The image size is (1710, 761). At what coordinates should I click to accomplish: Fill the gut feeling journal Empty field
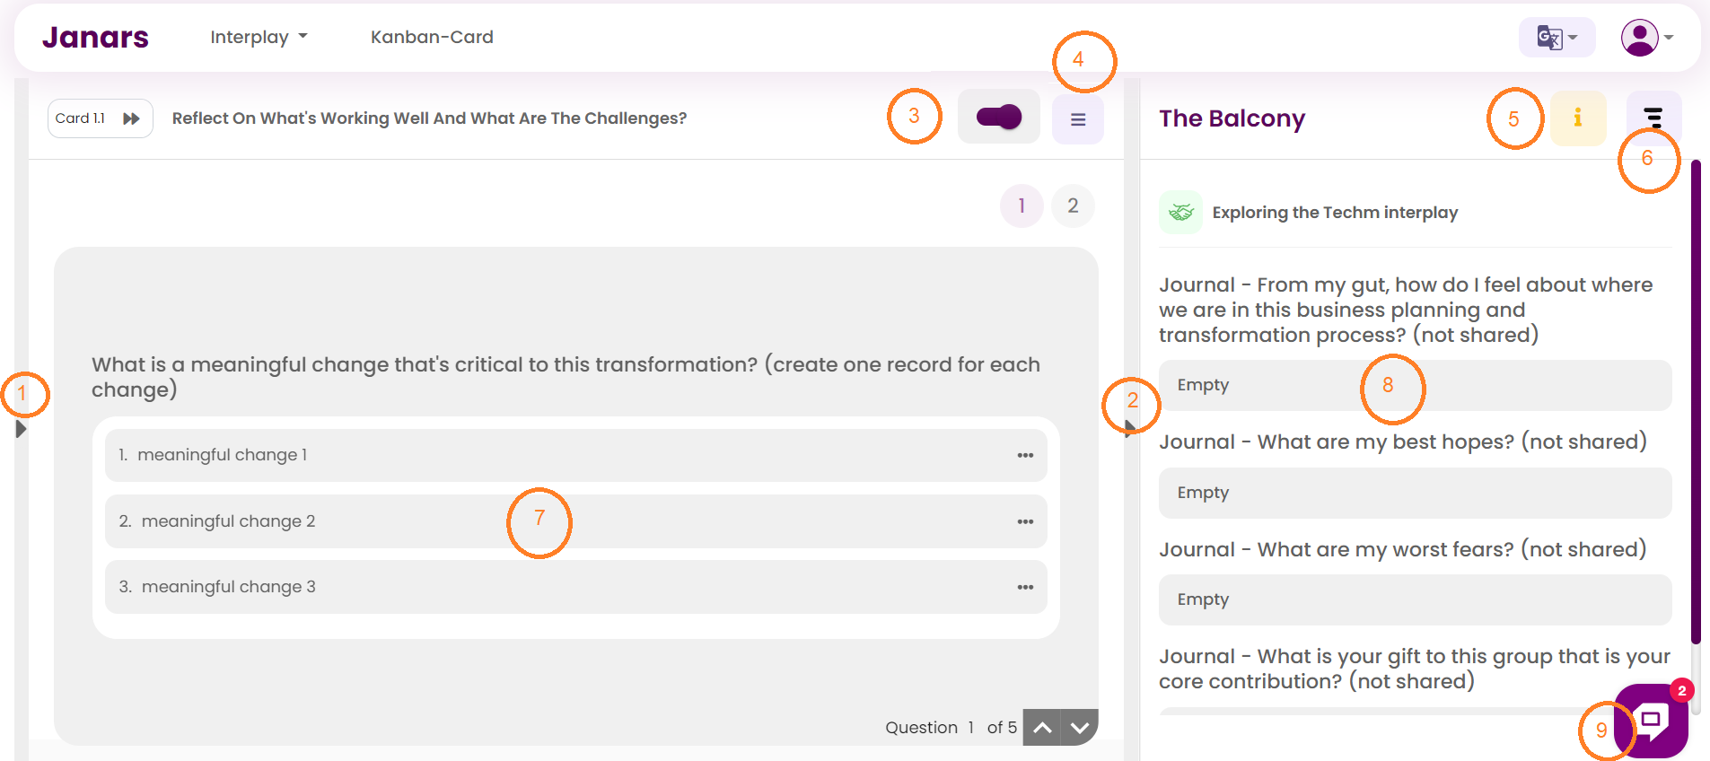[1415, 385]
